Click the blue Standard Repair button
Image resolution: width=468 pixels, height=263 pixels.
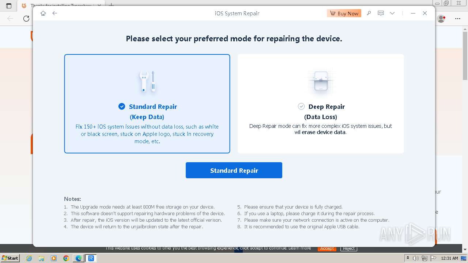[234, 170]
